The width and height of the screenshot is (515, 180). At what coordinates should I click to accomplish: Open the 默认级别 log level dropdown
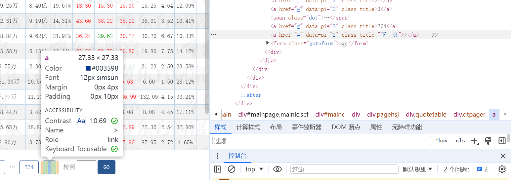click(417, 169)
